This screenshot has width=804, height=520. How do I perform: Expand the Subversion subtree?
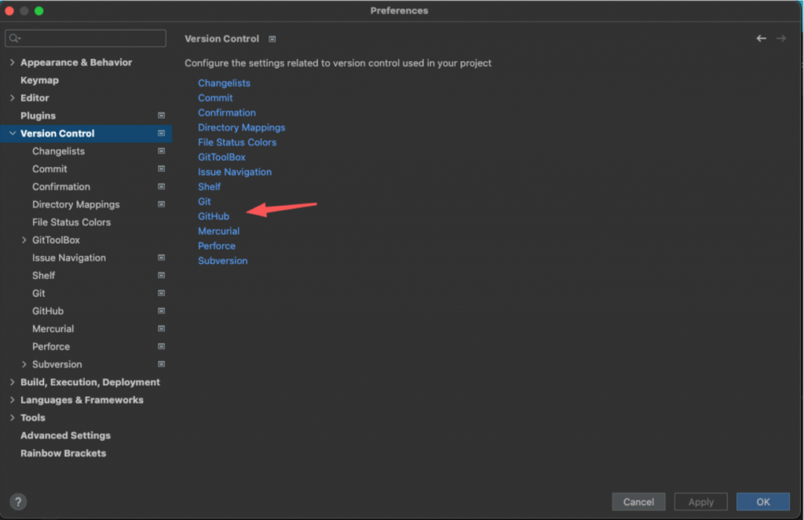pos(24,364)
